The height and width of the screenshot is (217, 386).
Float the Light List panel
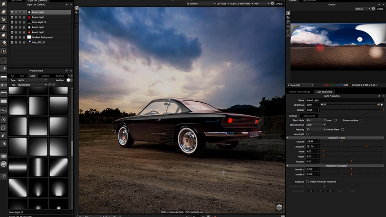pos(67,4)
